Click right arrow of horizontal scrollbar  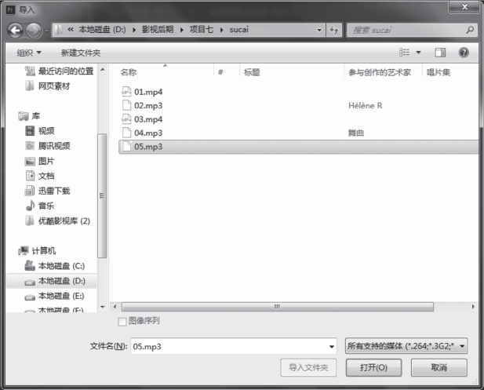473,307
